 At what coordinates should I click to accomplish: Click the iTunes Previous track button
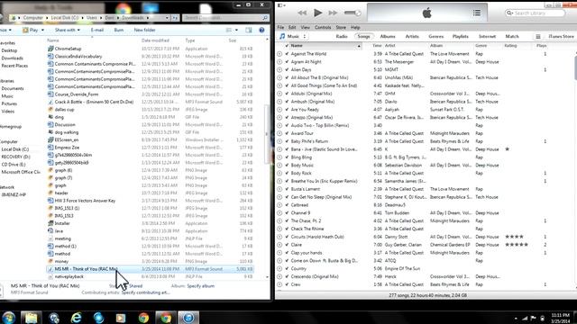(302, 13)
